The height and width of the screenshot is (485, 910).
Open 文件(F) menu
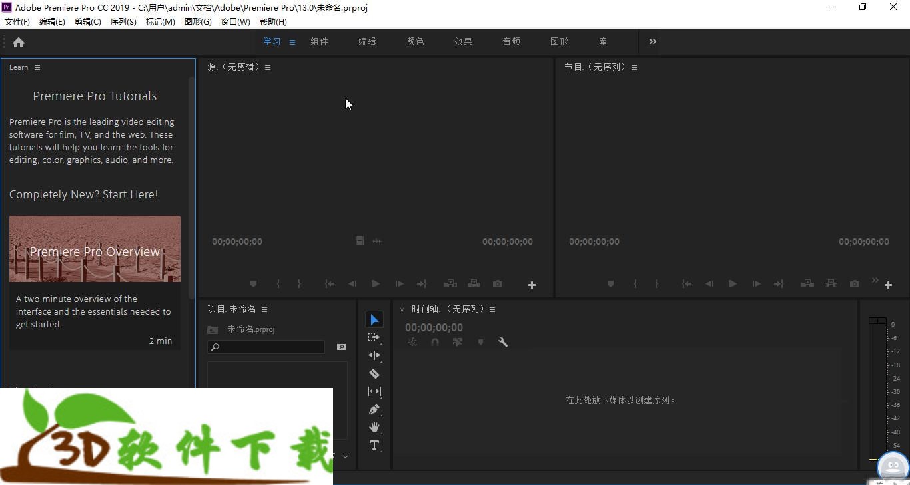coord(17,22)
